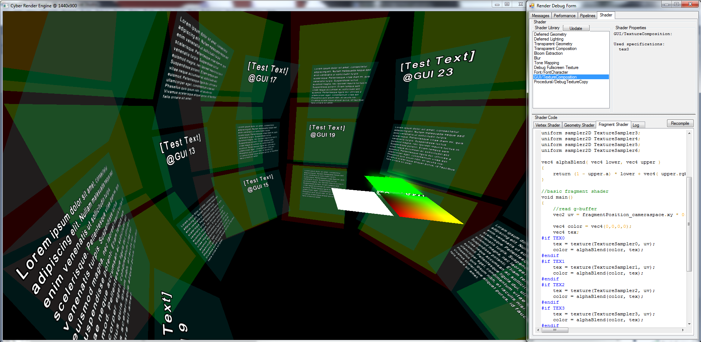
Task: Switch to the Messages tab
Action: click(x=540, y=16)
